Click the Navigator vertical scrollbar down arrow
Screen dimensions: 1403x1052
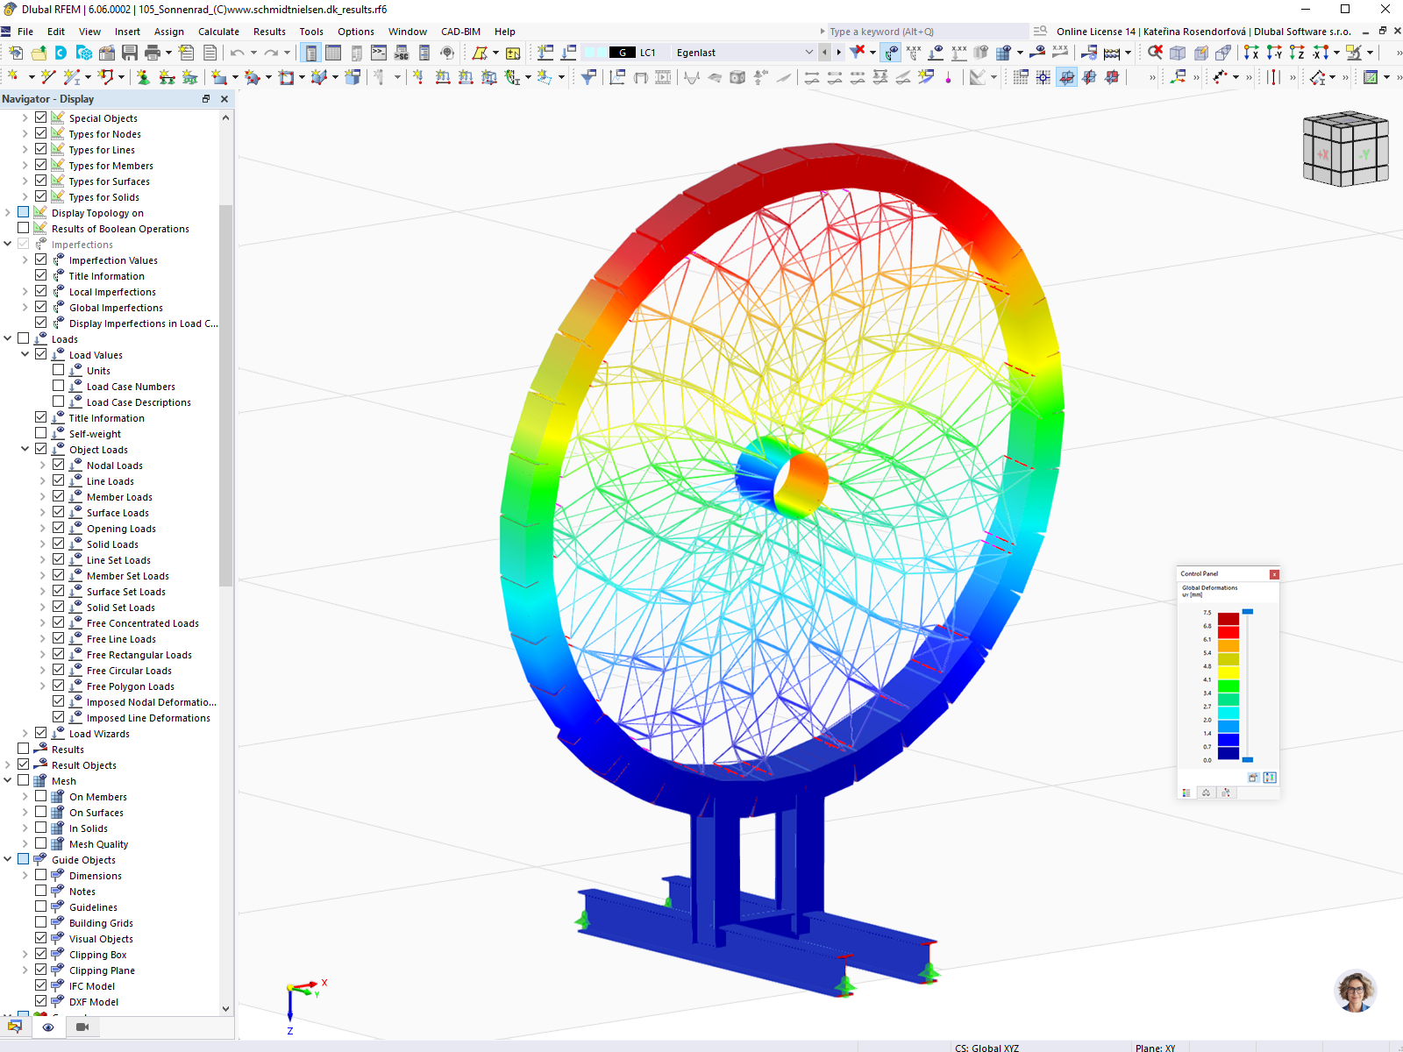(x=225, y=1008)
